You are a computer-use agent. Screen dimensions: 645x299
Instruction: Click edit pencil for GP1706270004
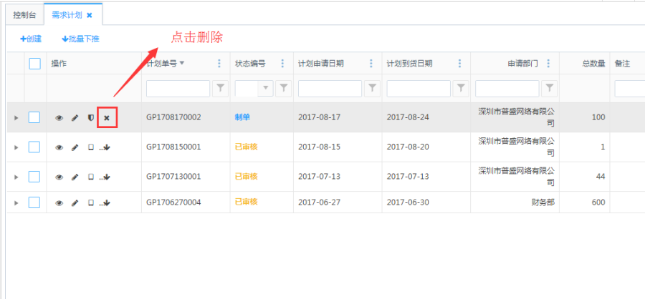[x=75, y=203]
